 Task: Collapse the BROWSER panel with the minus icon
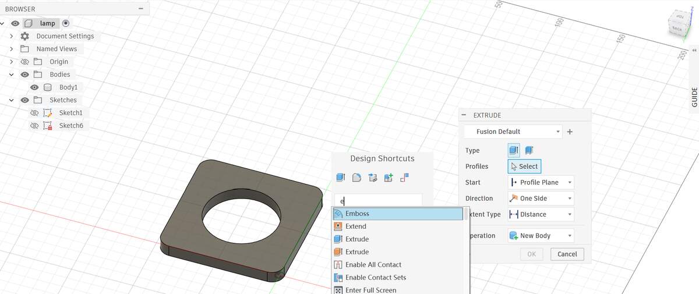[140, 9]
